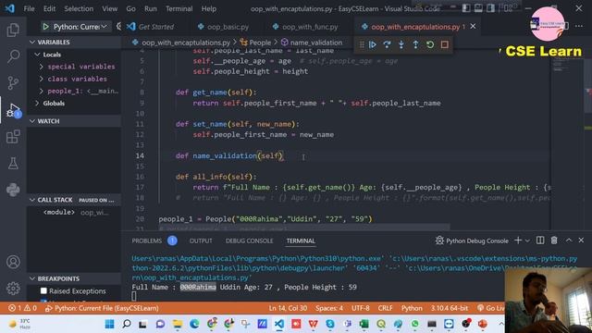Click the Step Out debug button
Screen dimensions: 592x333
click(415, 44)
